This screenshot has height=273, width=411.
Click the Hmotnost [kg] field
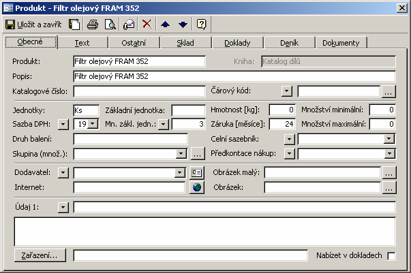282,110
